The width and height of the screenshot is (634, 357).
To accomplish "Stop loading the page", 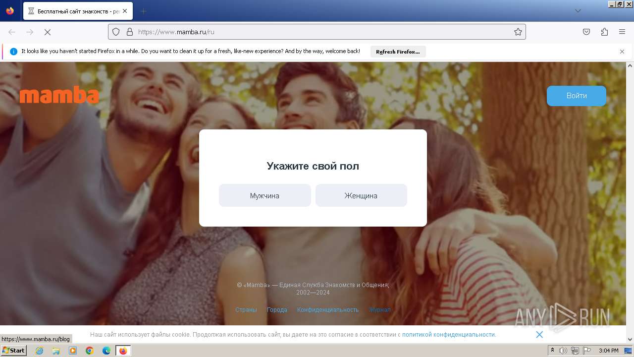I will [48, 32].
